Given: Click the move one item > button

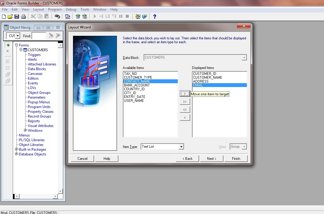Looking at the screenshot, I should point(185,94).
